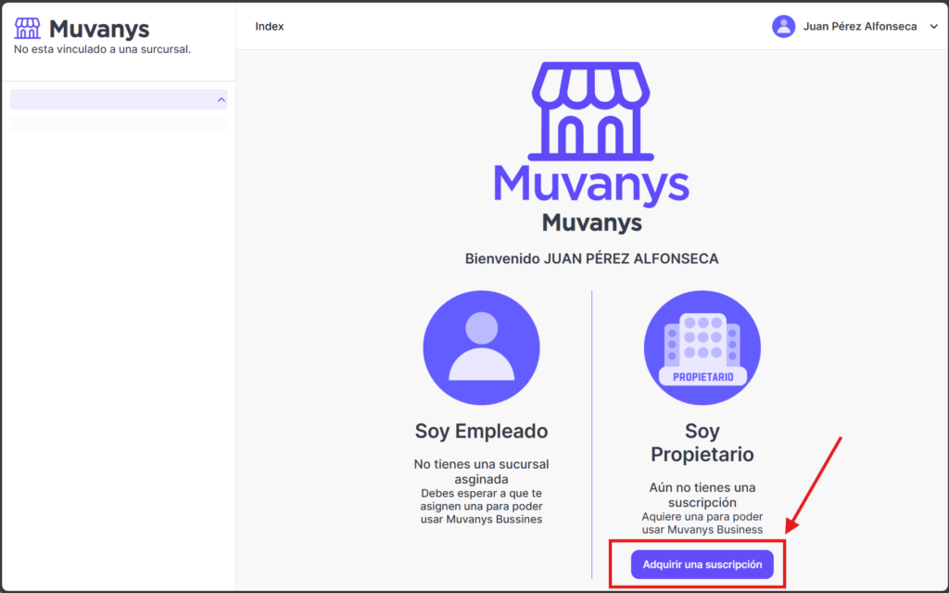Click the large Muvanys storefront logo
949x593 pixels.
591,111
